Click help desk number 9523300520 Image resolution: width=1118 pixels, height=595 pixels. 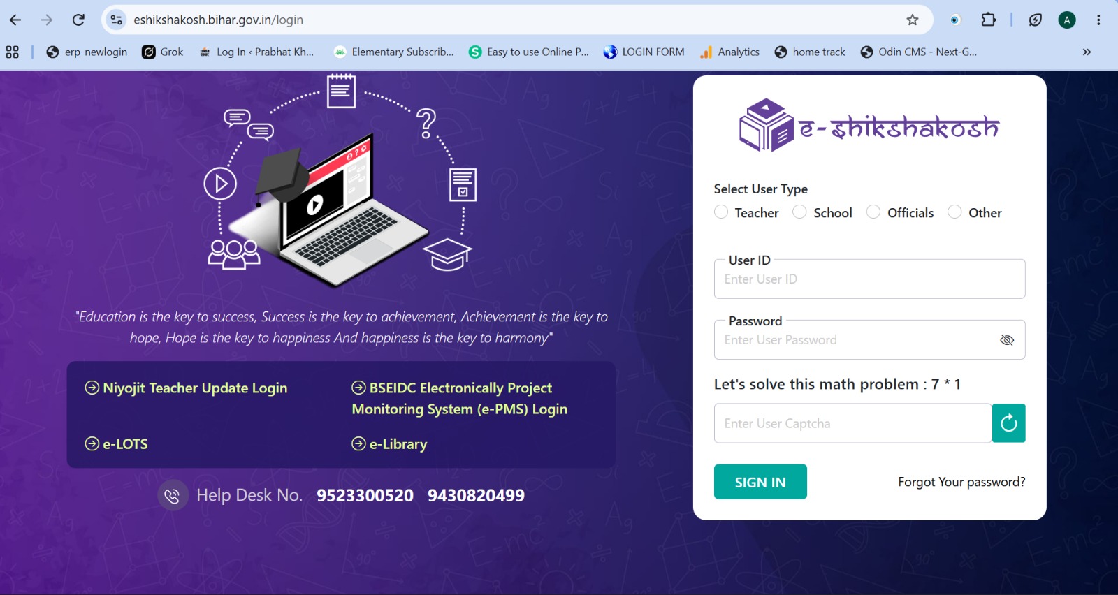click(x=365, y=496)
